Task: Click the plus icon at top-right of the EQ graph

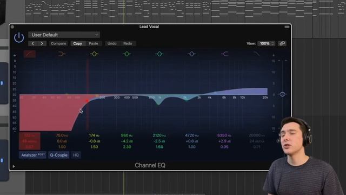Action: [274, 55]
